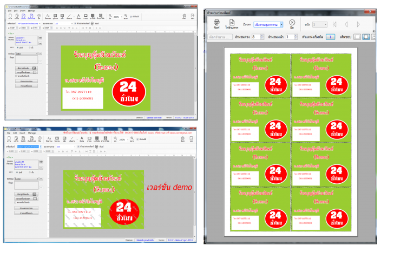This screenshot has width=394, height=253.
Task: Toggle the checkbox beside zoom in top window
Action: [131, 17]
